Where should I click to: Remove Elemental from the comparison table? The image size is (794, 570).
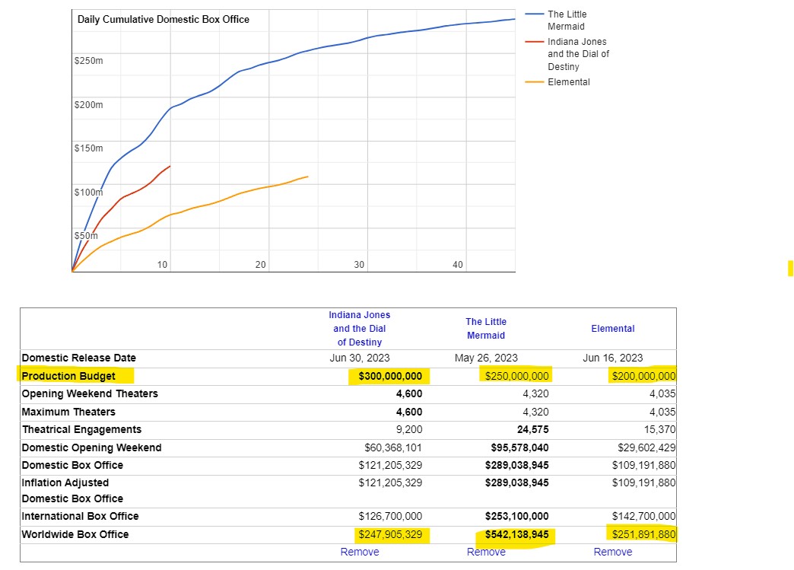612,552
